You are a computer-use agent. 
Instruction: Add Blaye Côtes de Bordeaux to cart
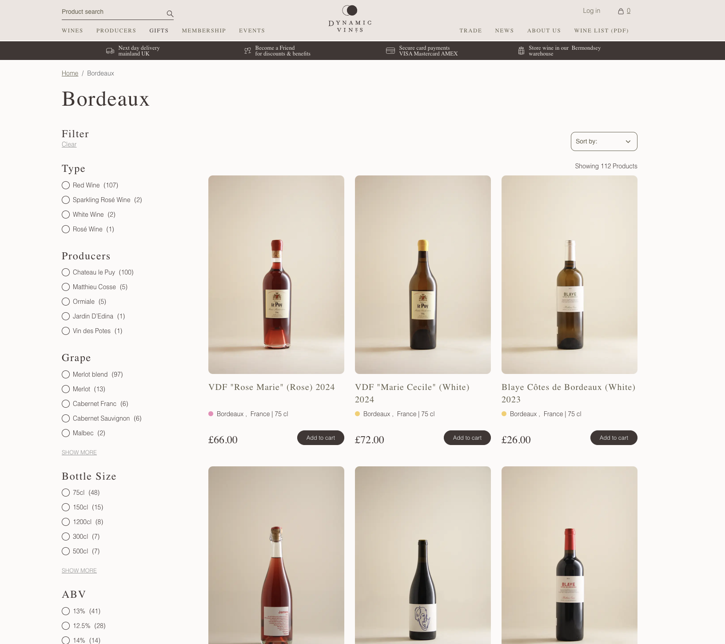pyautogui.click(x=613, y=437)
